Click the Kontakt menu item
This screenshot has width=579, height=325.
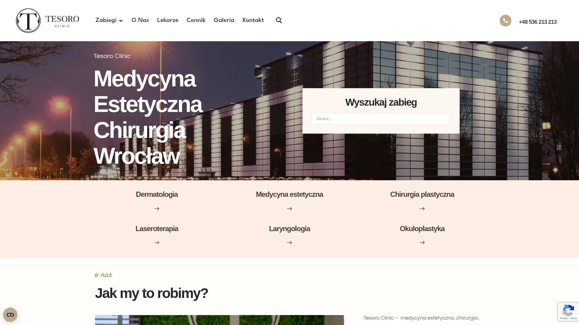pyautogui.click(x=253, y=20)
